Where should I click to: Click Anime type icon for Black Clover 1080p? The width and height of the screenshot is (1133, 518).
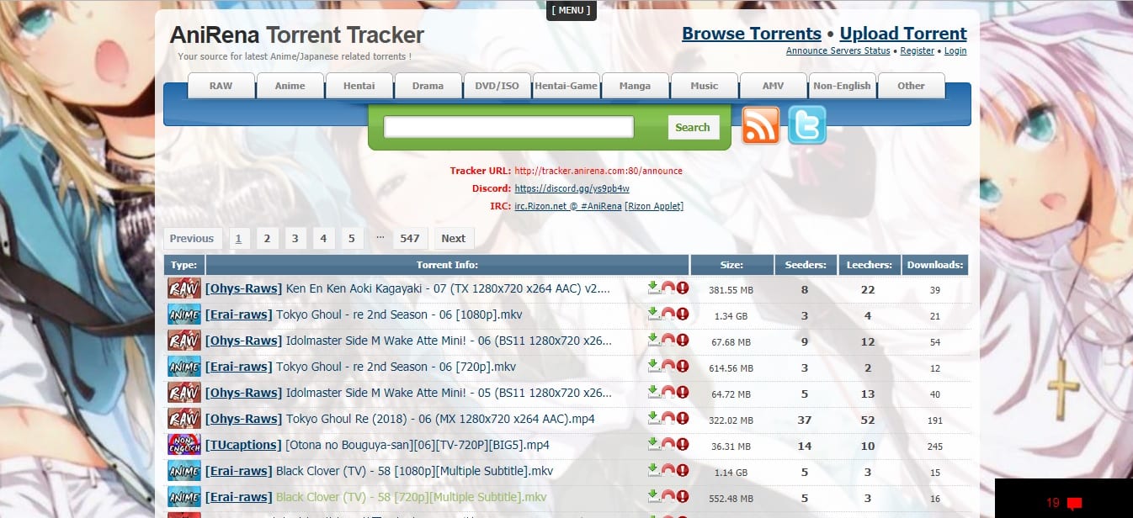coord(184,471)
